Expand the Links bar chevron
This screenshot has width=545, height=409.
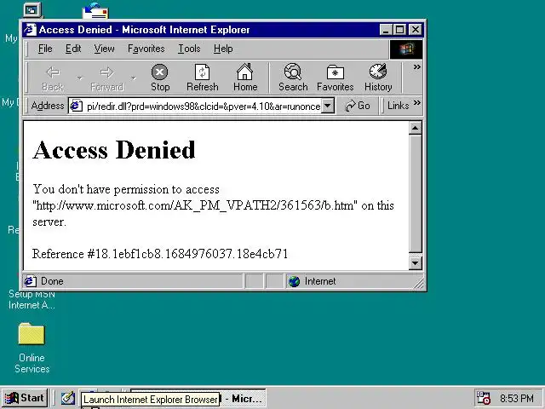417,102
